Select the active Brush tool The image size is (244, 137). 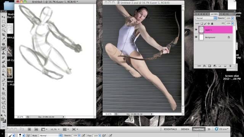click(x=3, y=49)
